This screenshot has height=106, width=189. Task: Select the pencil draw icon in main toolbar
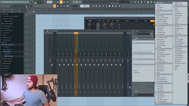click(61, 6)
